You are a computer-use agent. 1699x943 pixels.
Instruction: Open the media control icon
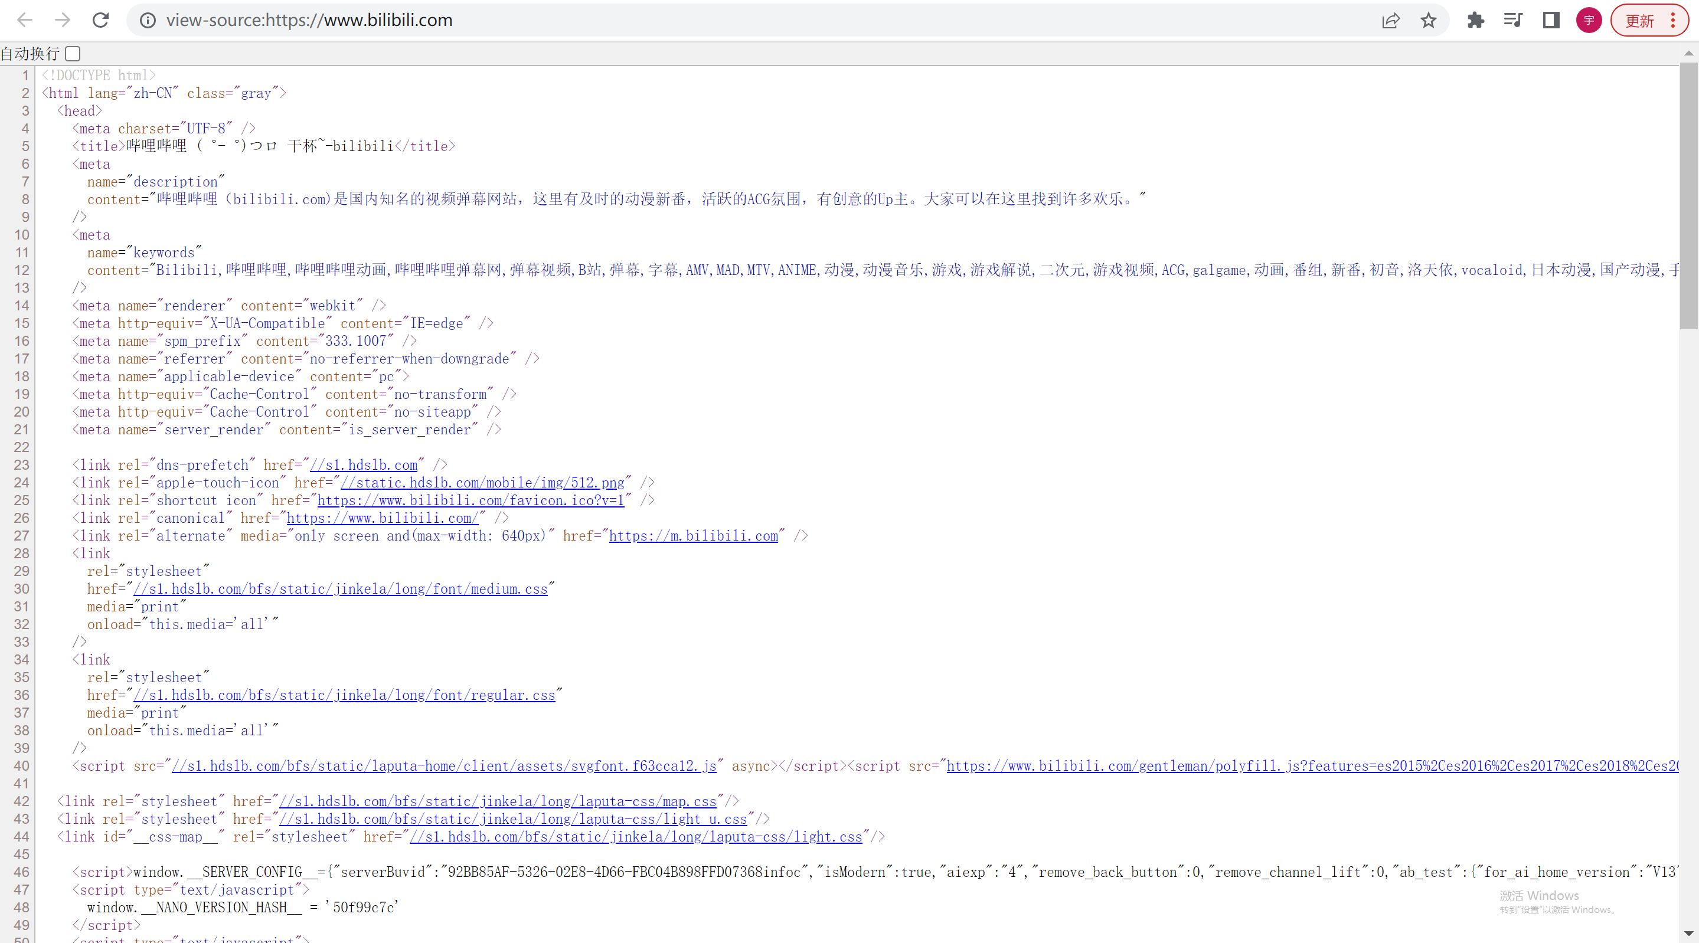1513,21
